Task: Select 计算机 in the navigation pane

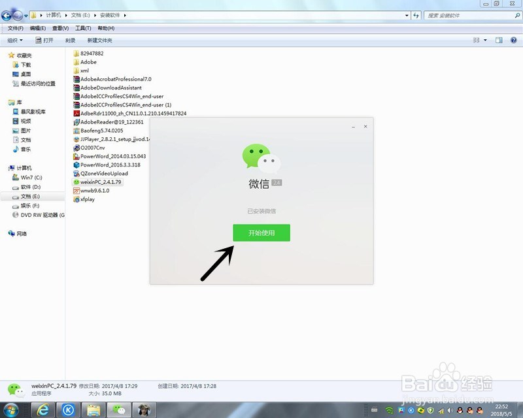Action: [x=20, y=168]
